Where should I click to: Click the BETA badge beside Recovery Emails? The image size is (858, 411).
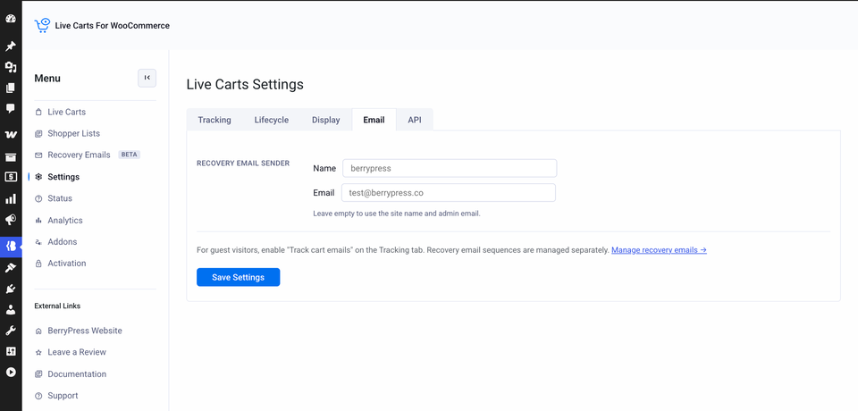(x=129, y=155)
